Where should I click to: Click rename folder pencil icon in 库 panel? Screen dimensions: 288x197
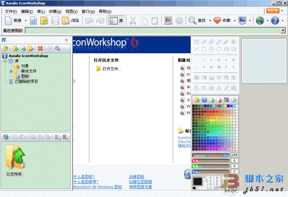[30, 48]
